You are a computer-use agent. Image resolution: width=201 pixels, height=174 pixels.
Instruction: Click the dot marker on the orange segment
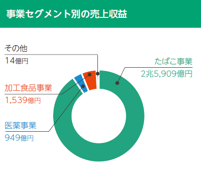[89, 74]
